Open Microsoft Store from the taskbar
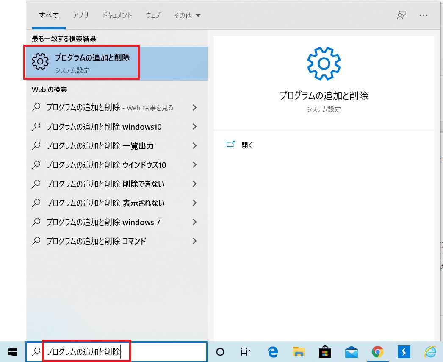 [x=325, y=352]
